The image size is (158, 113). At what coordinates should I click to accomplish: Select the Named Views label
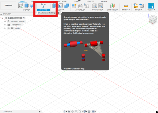click(x=16, y=25)
